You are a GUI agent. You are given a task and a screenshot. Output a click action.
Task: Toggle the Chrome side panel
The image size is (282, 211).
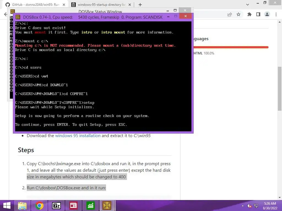point(258,14)
